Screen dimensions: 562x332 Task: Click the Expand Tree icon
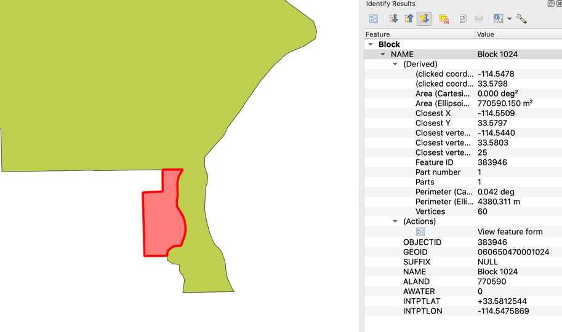393,18
